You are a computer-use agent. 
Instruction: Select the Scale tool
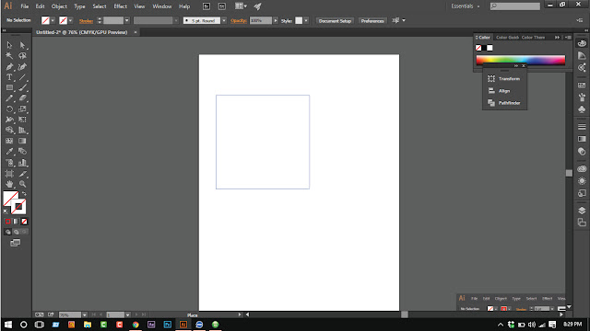click(x=22, y=109)
